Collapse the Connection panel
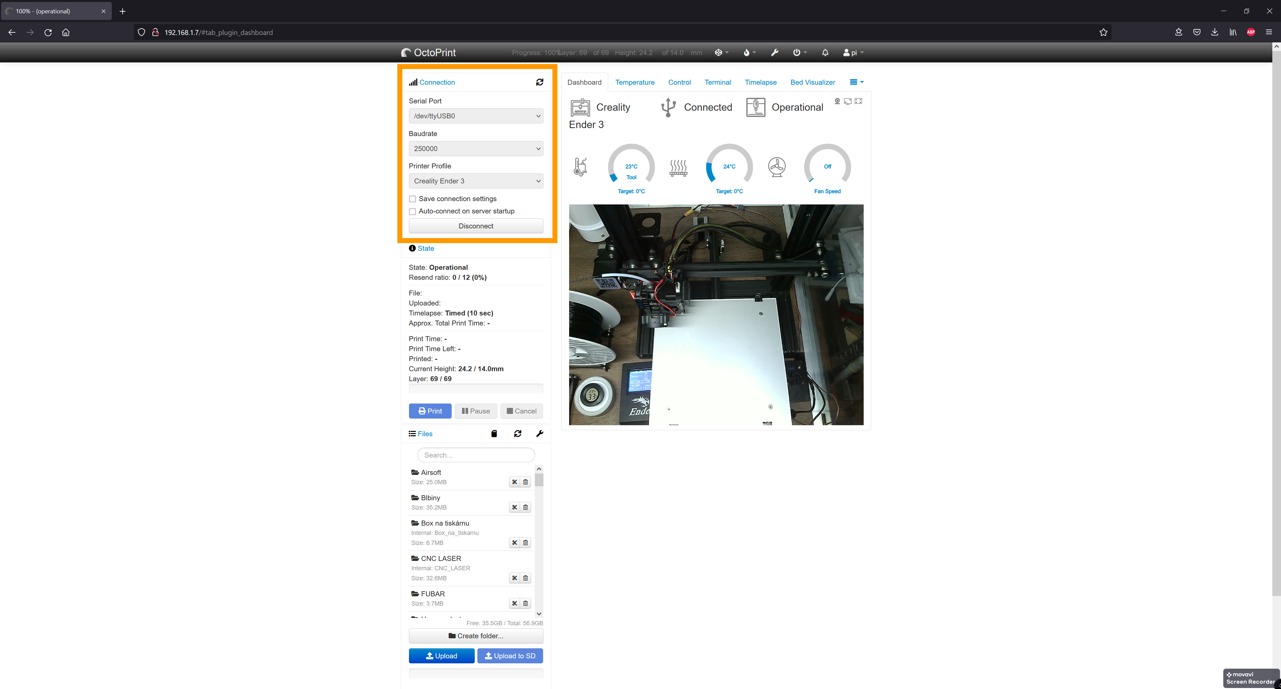 point(437,82)
